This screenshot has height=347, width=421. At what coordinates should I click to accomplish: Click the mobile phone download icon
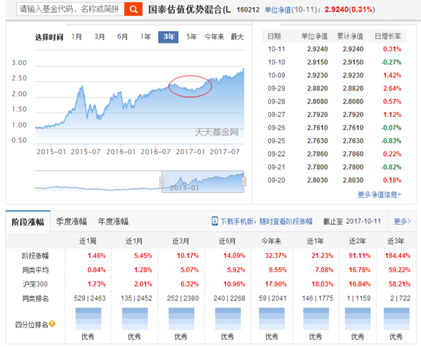(x=215, y=222)
